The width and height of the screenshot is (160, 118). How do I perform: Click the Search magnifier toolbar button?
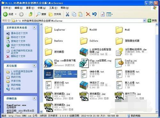point(41,14)
